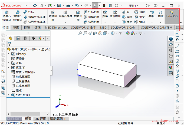Expand the 实体(1) tree node

pos(8,67)
